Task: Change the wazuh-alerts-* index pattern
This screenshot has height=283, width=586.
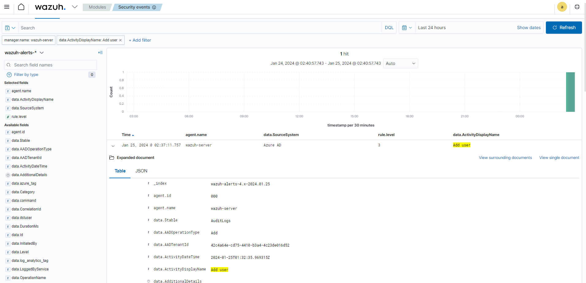Action: (25, 53)
